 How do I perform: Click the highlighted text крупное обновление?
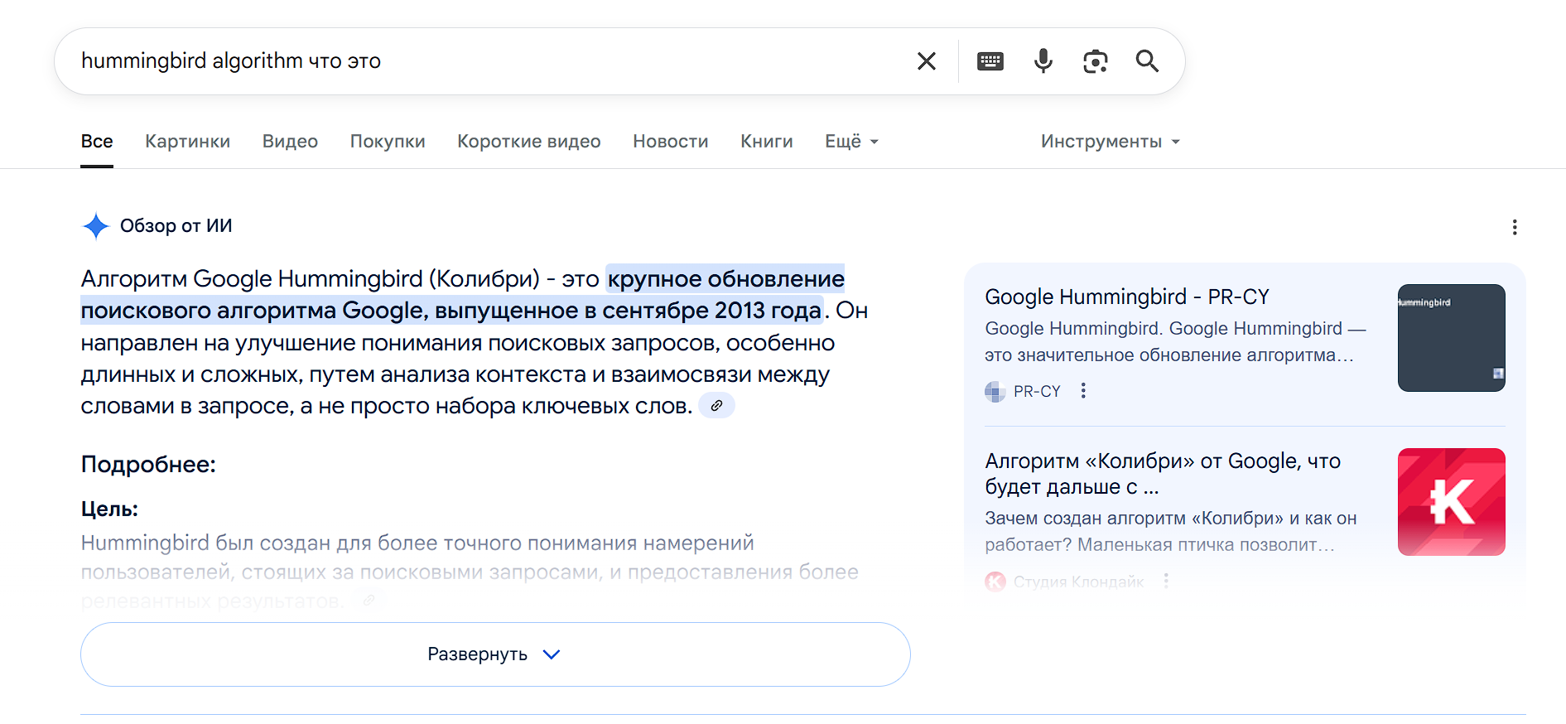pyautogui.click(x=726, y=279)
